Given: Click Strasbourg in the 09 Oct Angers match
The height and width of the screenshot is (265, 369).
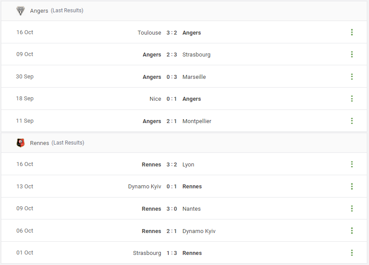Looking at the screenshot, I should [196, 55].
